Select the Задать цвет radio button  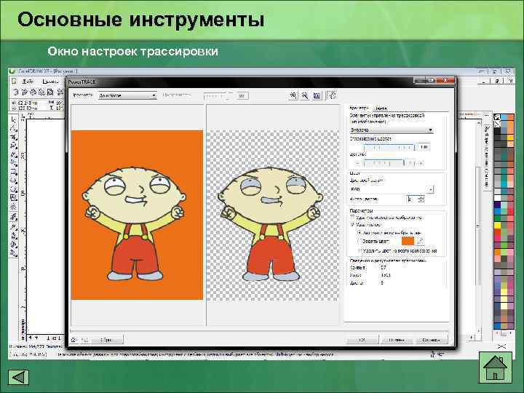click(x=360, y=241)
